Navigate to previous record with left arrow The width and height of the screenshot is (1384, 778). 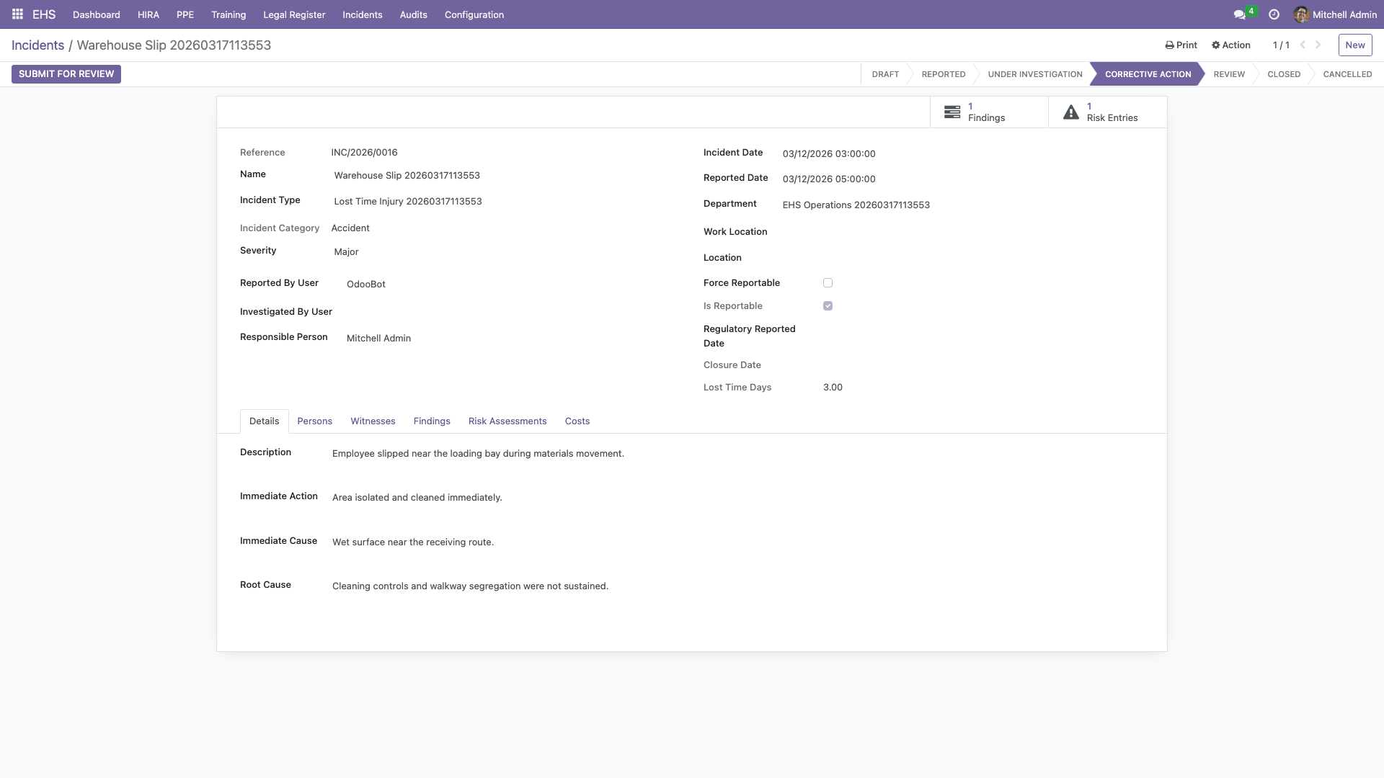[x=1301, y=45]
